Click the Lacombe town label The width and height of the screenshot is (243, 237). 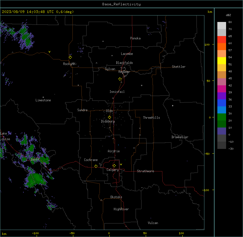(127, 54)
